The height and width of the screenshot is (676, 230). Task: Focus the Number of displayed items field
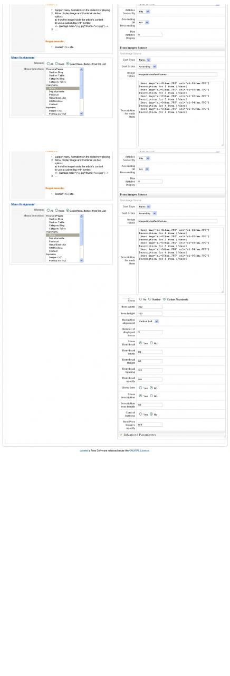click(150, 332)
